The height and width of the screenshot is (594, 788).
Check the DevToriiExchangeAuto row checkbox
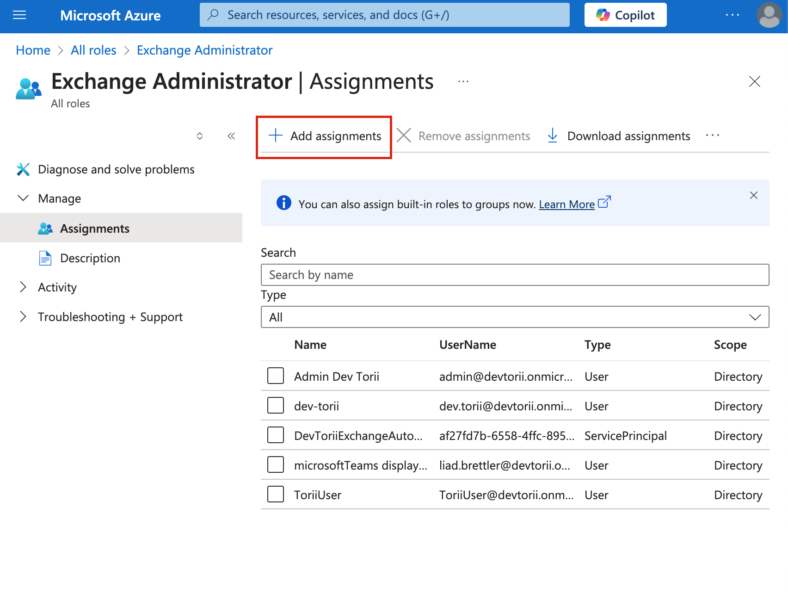276,435
